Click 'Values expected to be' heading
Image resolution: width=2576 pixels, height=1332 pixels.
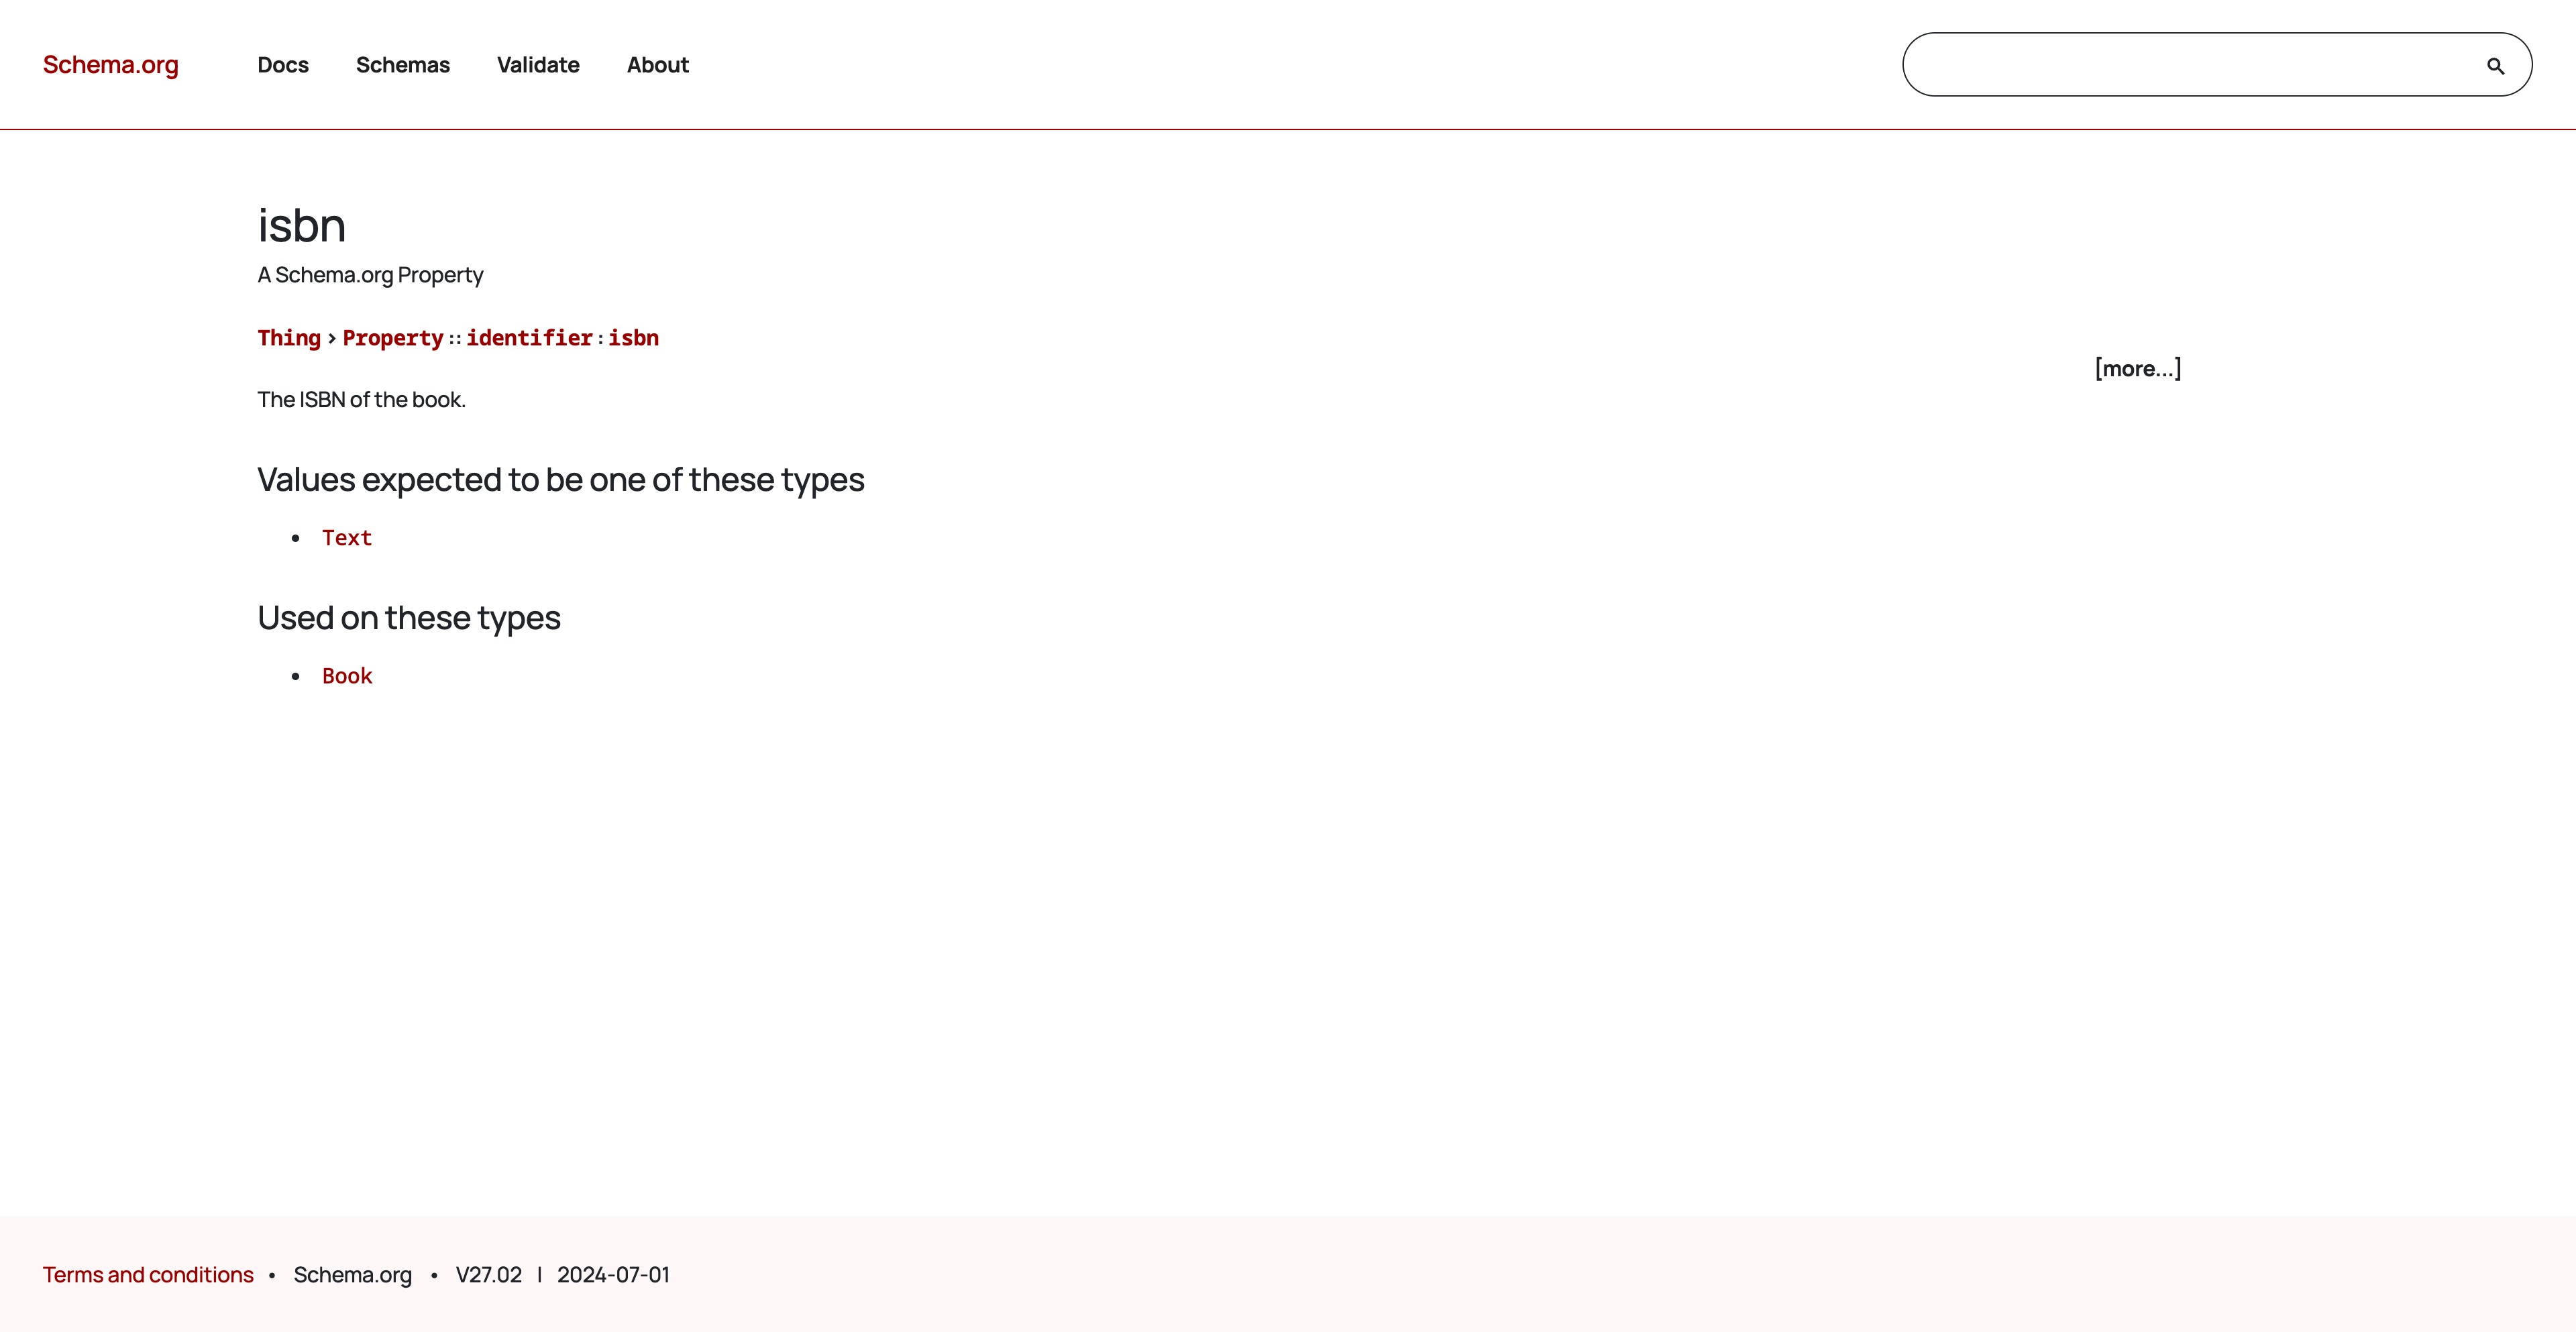560,480
